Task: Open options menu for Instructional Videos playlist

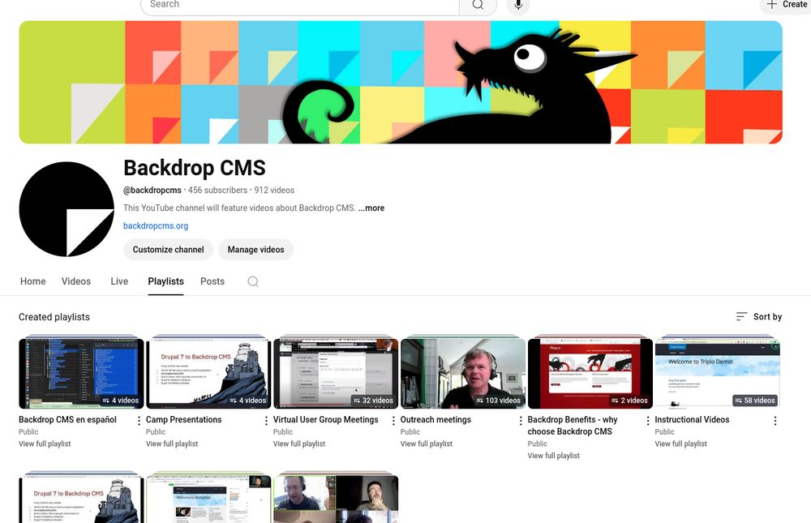Action: 775,421
